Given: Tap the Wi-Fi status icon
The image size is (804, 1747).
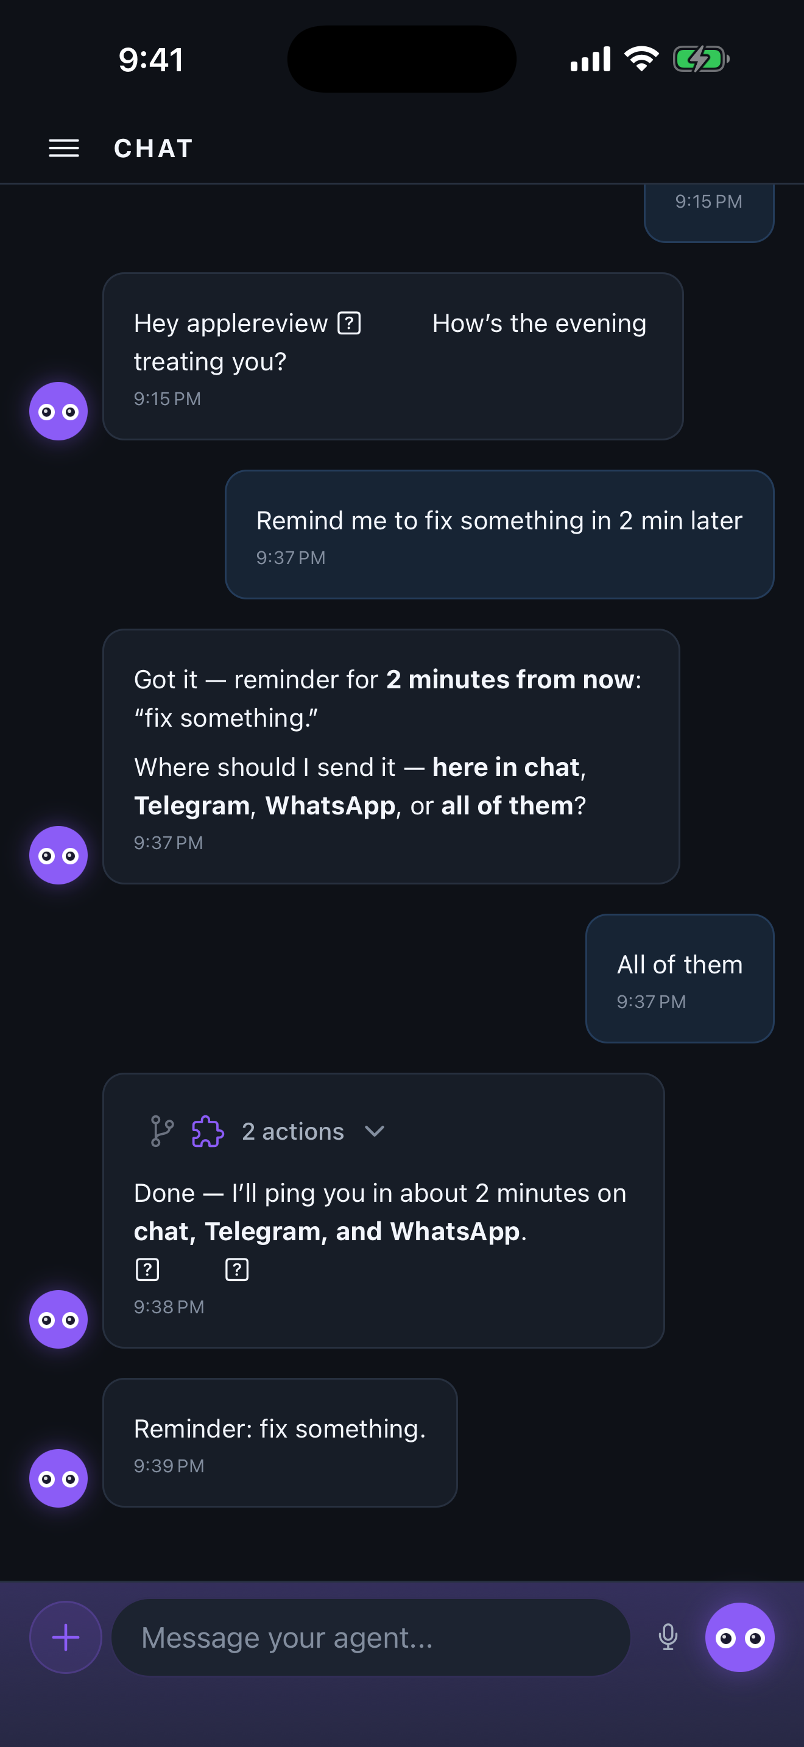Looking at the screenshot, I should [x=641, y=59].
